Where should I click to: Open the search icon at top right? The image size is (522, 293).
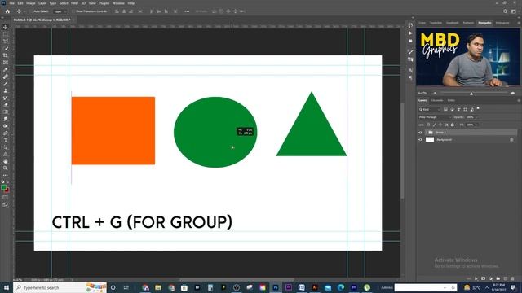point(505,11)
